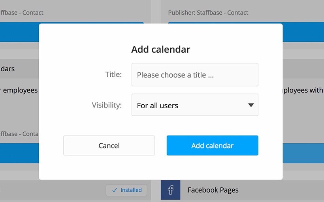
Task: Click the blue bar at the lower left edge
Action: [19, 153]
